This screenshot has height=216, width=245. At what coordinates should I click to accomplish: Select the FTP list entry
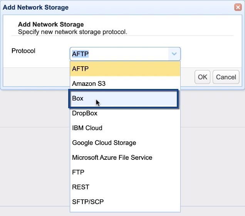(x=125, y=172)
